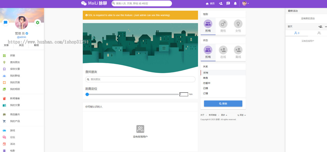Open 粉丝 profile stat
Image resolution: width=327 pixels, height=152 pixels.
point(36,45)
